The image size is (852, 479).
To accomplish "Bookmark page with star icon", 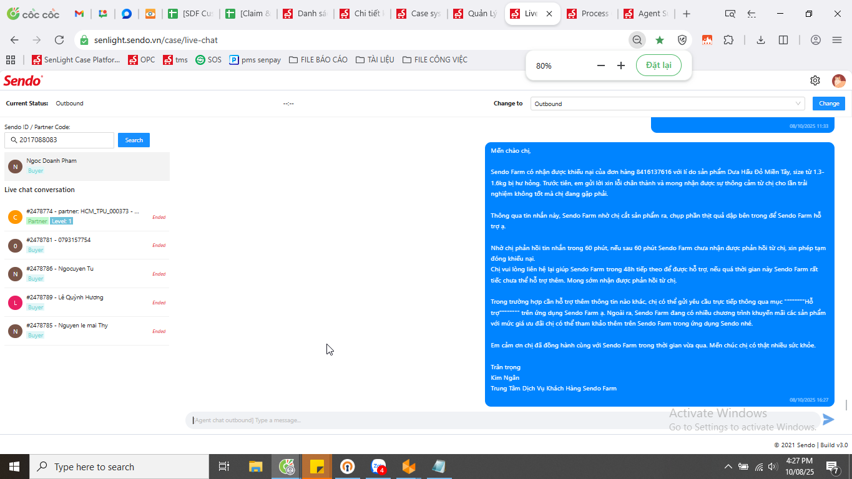I will (660, 40).
